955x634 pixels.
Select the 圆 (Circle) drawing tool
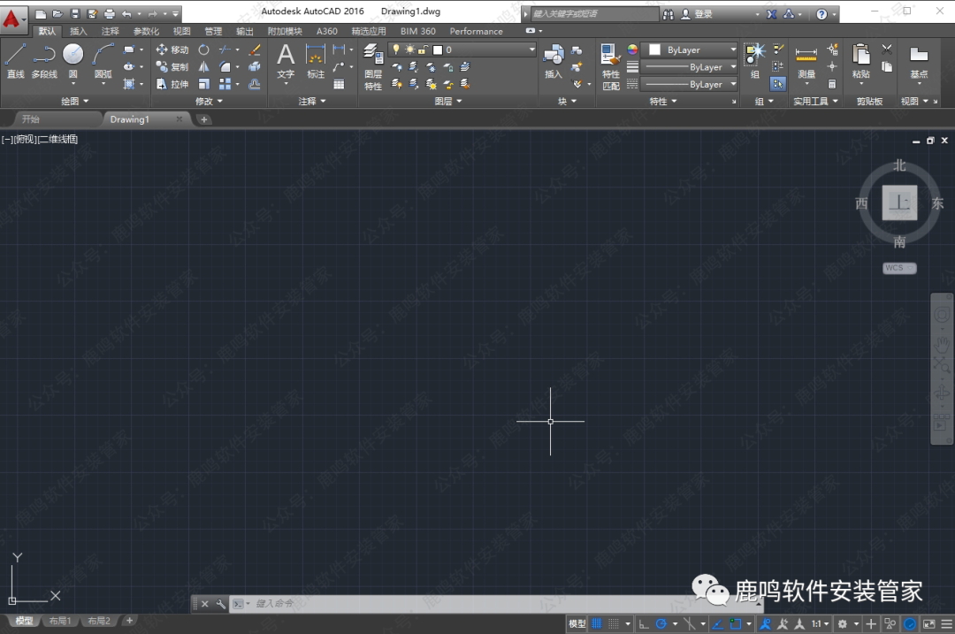point(73,60)
